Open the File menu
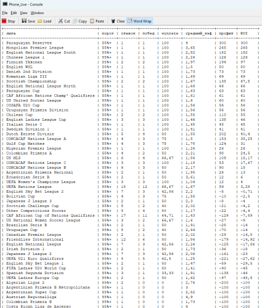262x308 pixels. click(x=5, y=13)
